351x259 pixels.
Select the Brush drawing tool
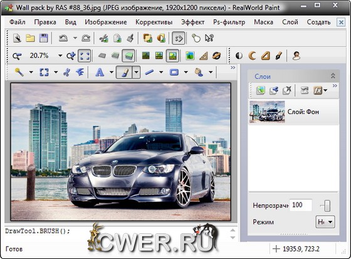click(x=125, y=72)
